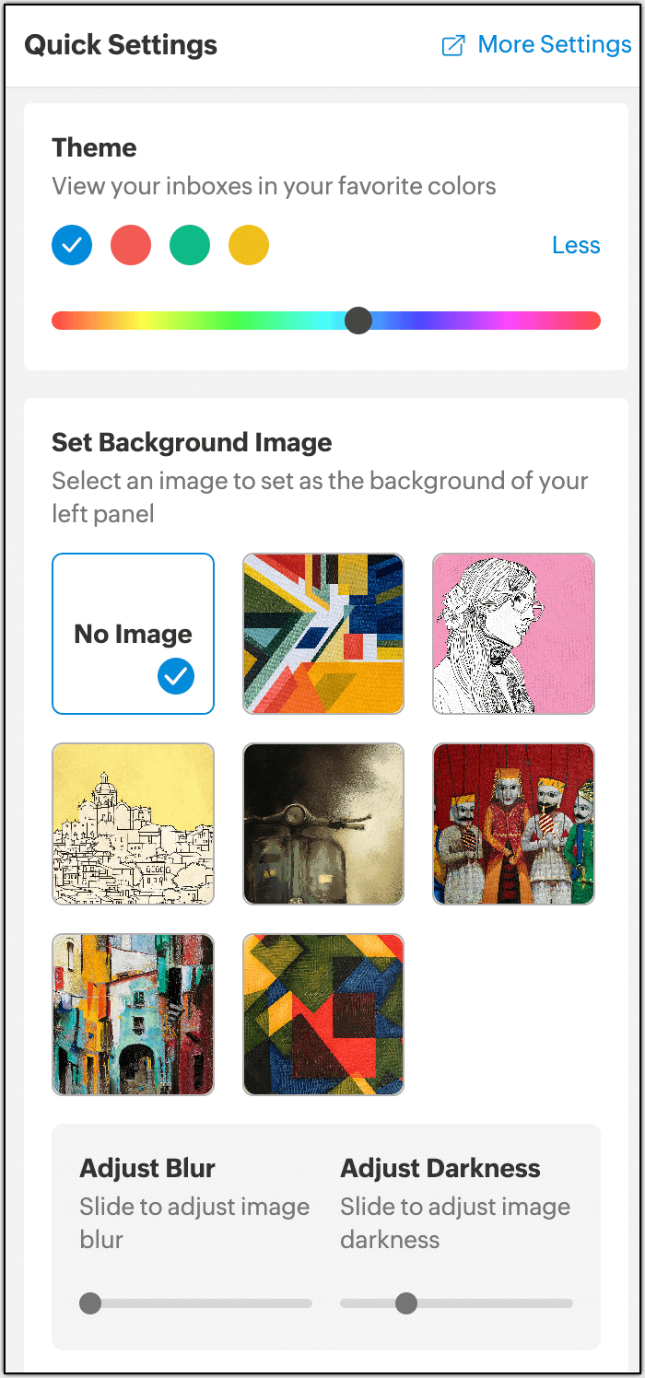Choose the red theme color
Viewport: 645px width, 1378px height.
click(x=131, y=246)
